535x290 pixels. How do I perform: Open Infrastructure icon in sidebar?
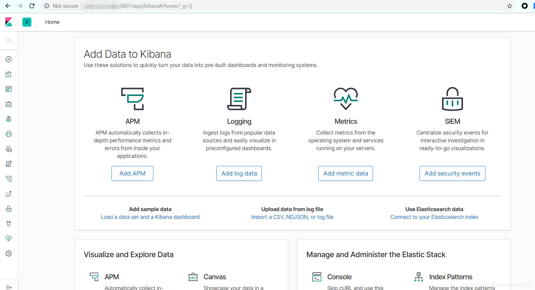[9, 149]
